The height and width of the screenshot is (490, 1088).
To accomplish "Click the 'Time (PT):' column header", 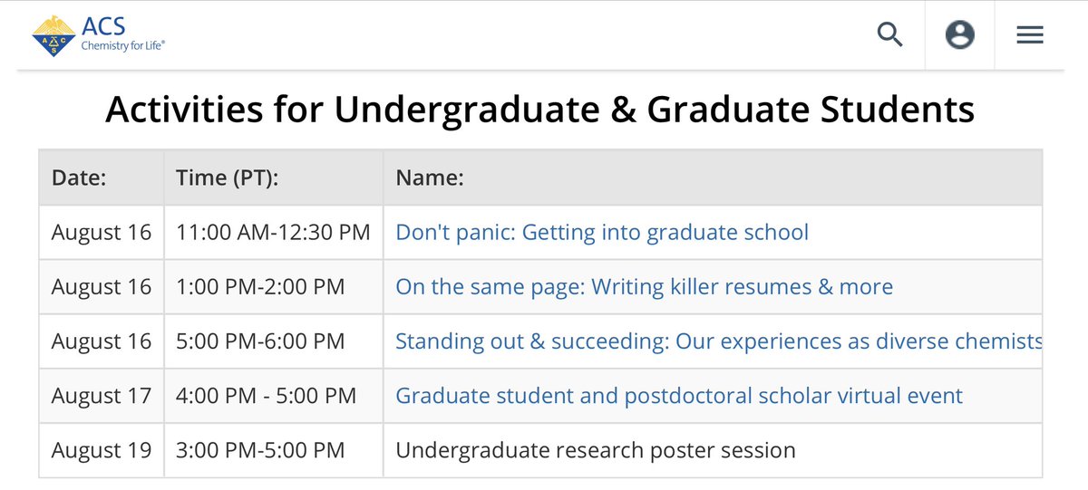I will (x=227, y=178).
